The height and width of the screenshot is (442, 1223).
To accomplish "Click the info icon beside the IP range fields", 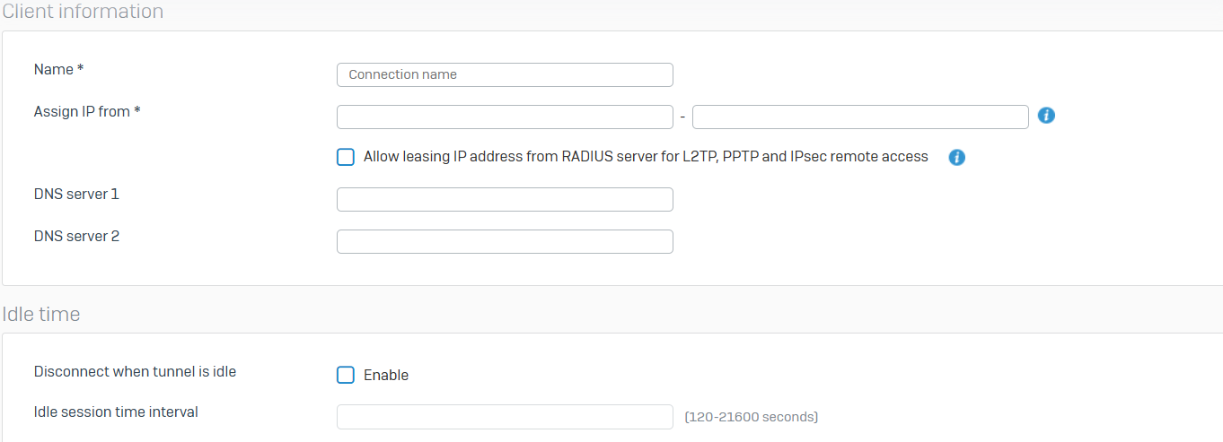I will pos(1045,116).
